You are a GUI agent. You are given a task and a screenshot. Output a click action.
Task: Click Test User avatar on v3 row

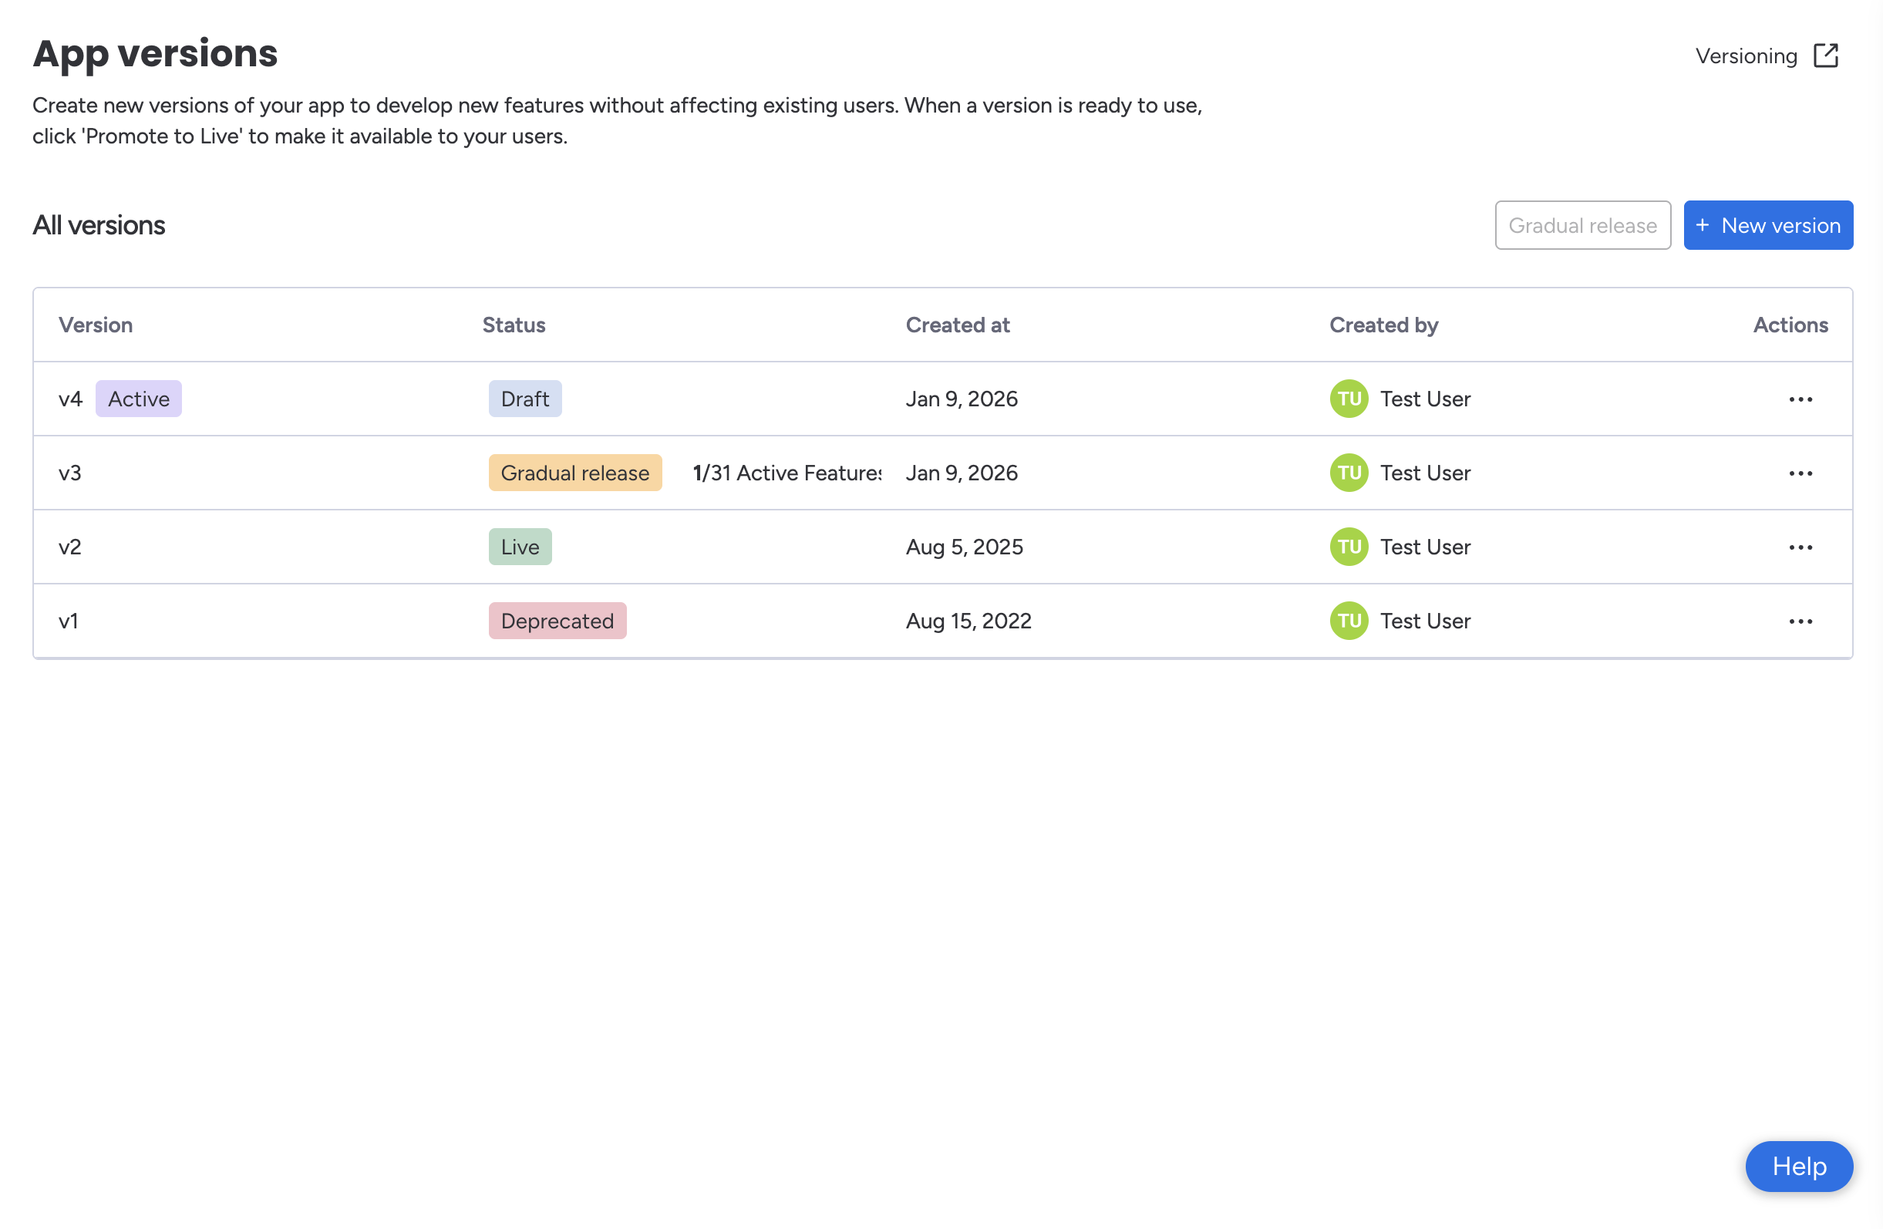pyautogui.click(x=1348, y=472)
